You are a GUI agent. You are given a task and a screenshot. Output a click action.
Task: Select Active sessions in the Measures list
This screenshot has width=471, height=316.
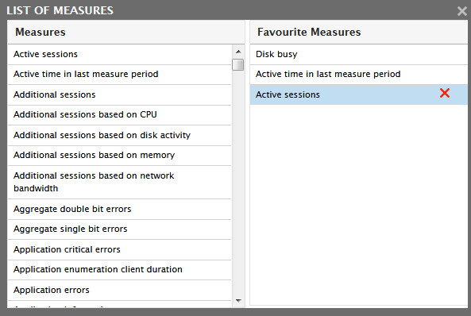coord(120,54)
